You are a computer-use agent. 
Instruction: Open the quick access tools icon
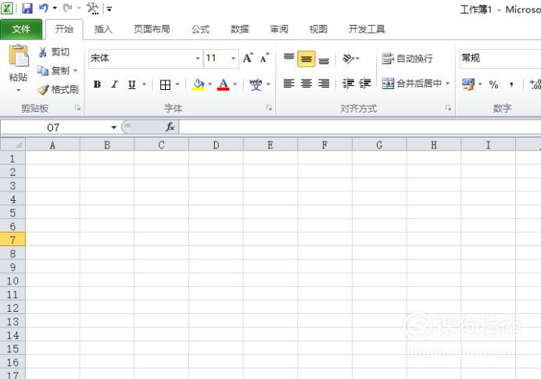pos(92,9)
